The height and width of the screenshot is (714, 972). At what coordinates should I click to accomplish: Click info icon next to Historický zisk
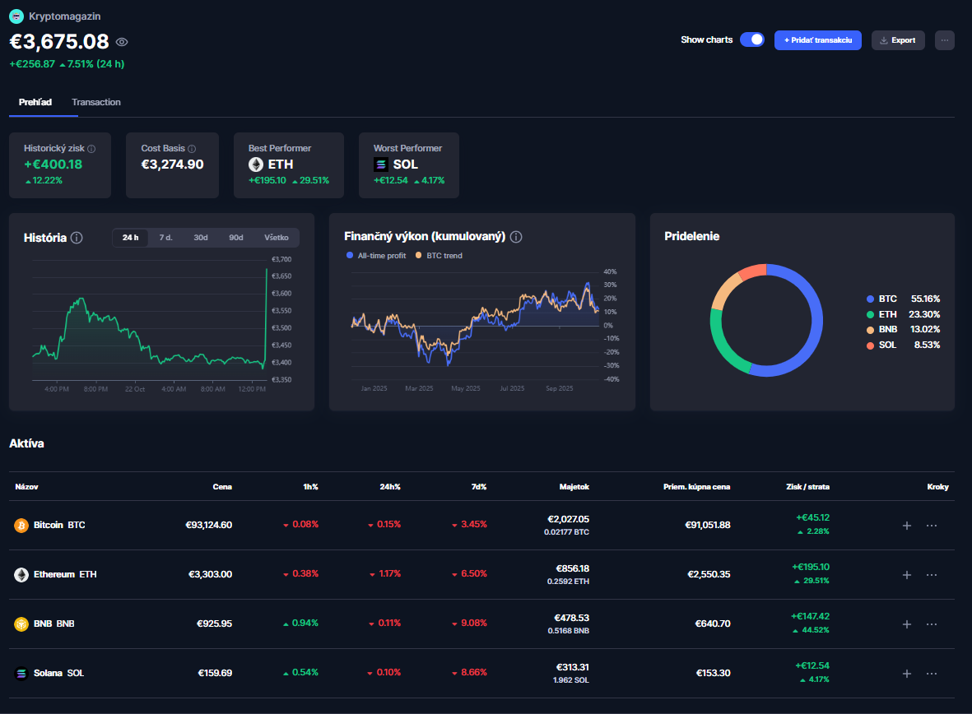(91, 149)
